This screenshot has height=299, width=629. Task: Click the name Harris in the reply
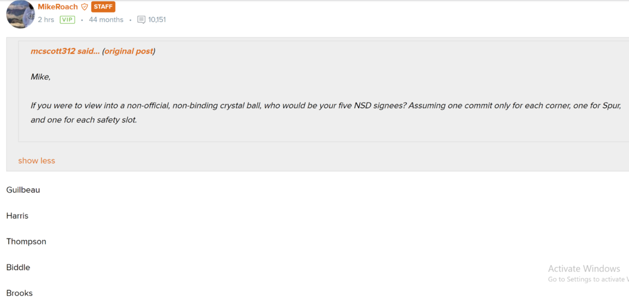tap(18, 215)
